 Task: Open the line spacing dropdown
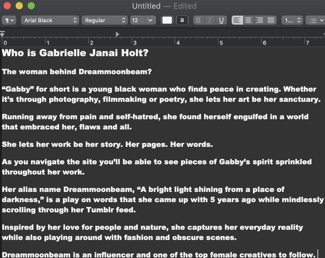click(x=292, y=20)
